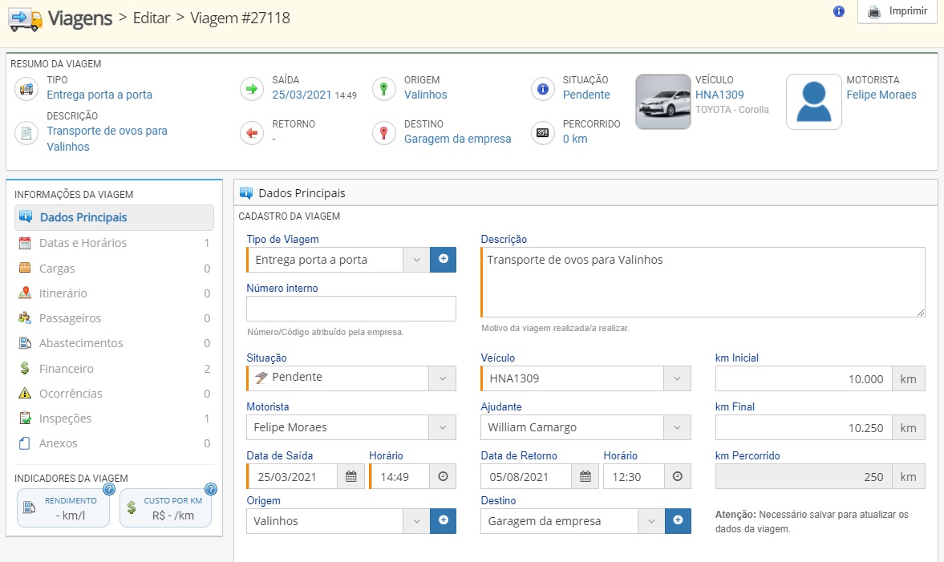
Task: Open the Ajudante dropdown
Action: [x=676, y=427]
